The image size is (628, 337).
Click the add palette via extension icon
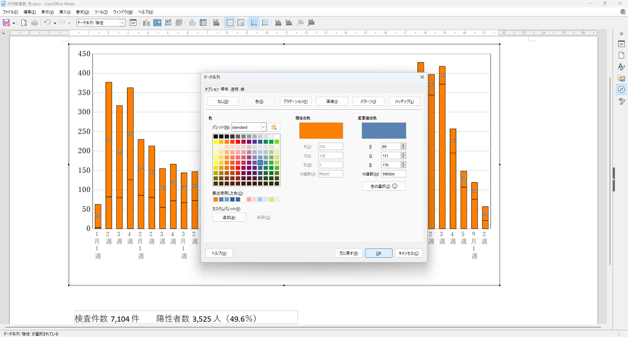274,127
